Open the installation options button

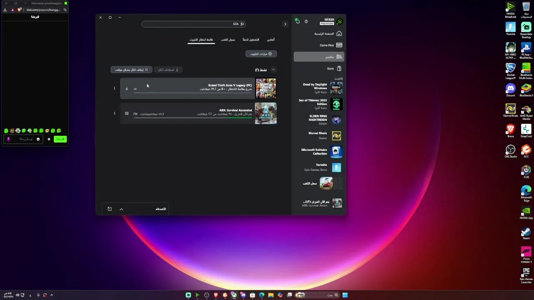[261, 54]
